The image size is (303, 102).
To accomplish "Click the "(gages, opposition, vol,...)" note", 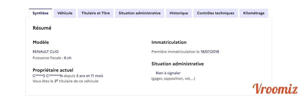I will coord(173,79).
